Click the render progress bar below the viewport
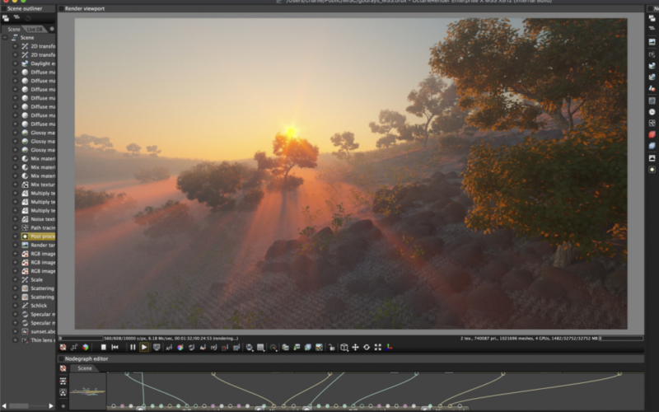659x412 pixels. tap(81, 338)
